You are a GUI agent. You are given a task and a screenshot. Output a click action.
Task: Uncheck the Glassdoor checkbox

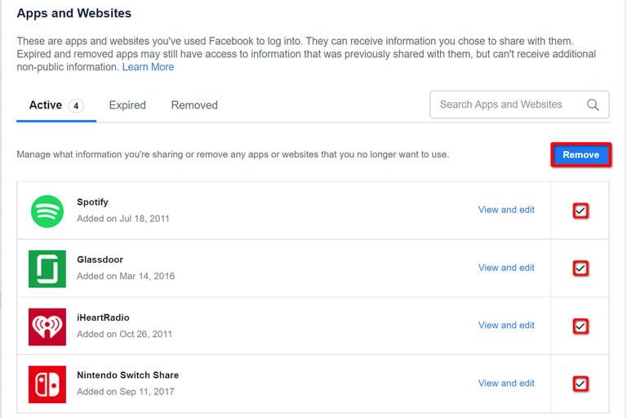[580, 269]
